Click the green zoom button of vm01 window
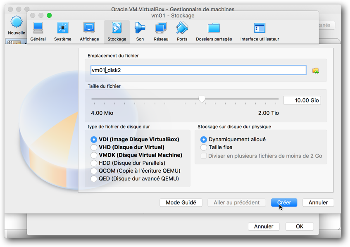The height and width of the screenshot is (247, 350). coord(49,15)
